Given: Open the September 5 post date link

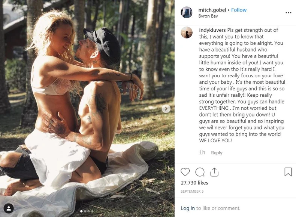Looking at the screenshot, I should point(192,191).
